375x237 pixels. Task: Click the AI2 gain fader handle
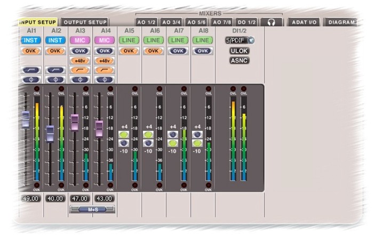point(50,134)
